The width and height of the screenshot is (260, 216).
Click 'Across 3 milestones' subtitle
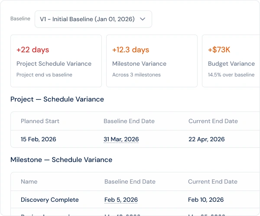(136, 75)
